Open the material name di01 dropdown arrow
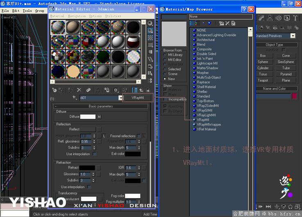The image size is (302, 217). [x=120, y=98]
